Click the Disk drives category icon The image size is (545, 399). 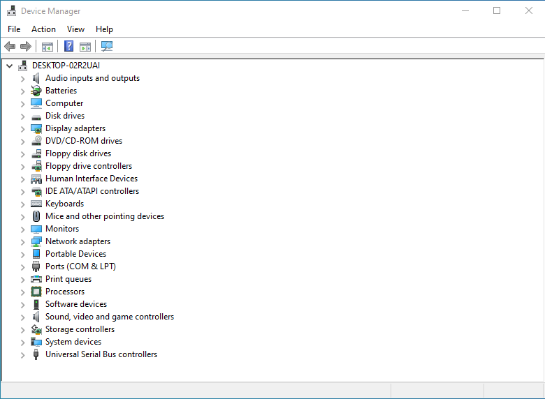[36, 117]
